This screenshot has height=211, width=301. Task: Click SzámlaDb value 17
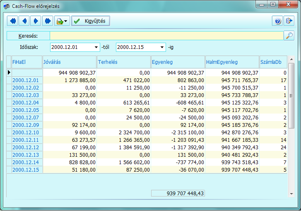pos(283,80)
